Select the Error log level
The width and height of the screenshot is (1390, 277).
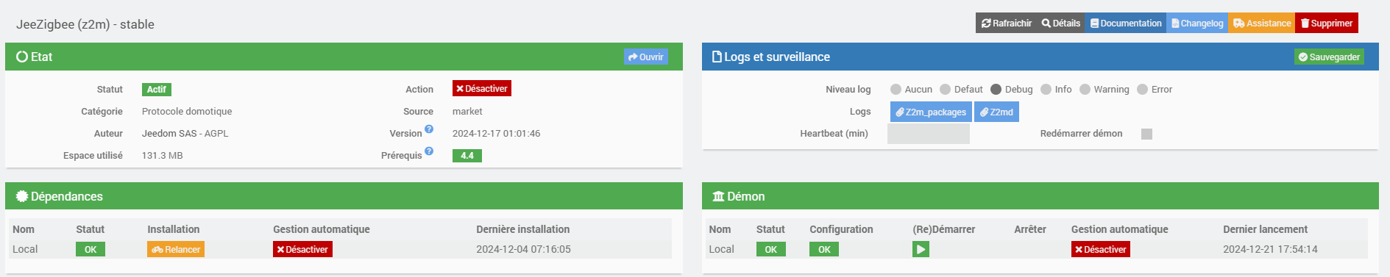click(x=1142, y=89)
